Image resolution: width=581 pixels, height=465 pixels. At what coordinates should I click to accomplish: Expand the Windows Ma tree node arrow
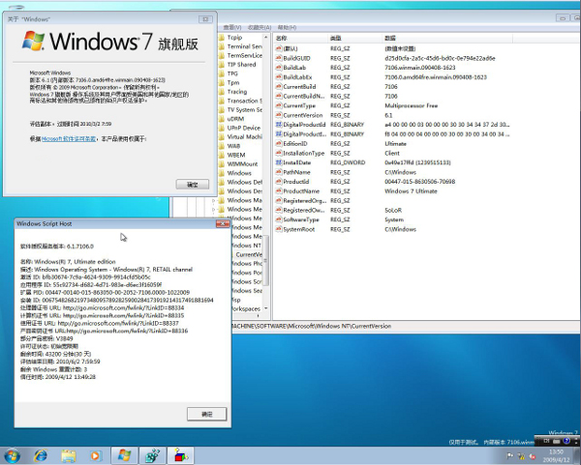click(214, 200)
